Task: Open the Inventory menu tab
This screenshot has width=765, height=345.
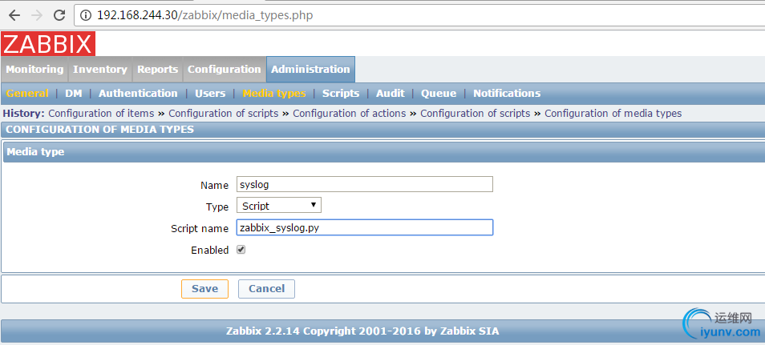Action: coord(100,70)
